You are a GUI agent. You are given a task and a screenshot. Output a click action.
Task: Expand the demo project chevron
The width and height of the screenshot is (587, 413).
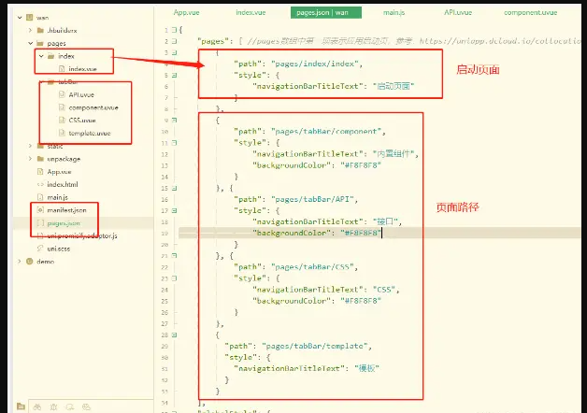click(20, 262)
